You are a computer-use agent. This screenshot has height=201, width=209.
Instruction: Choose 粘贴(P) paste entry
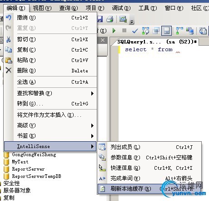[x=50, y=60]
